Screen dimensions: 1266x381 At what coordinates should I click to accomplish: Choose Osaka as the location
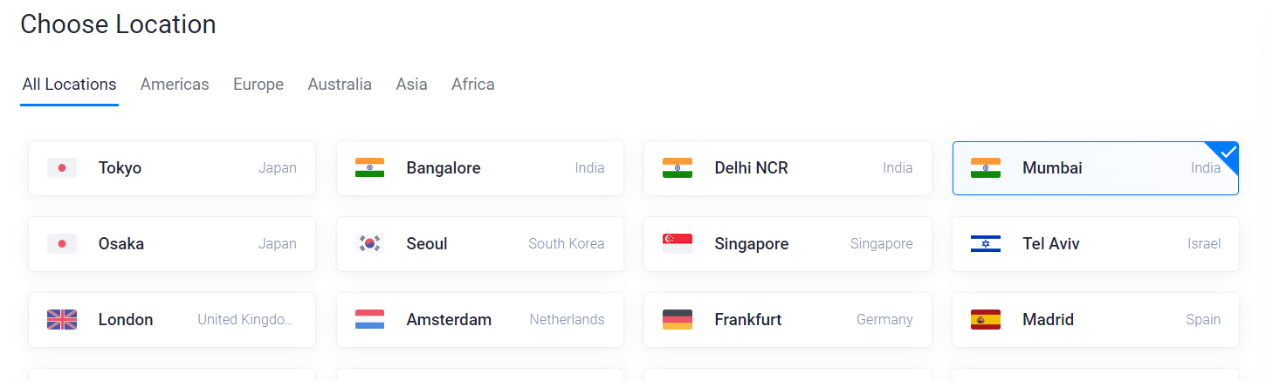click(x=172, y=244)
